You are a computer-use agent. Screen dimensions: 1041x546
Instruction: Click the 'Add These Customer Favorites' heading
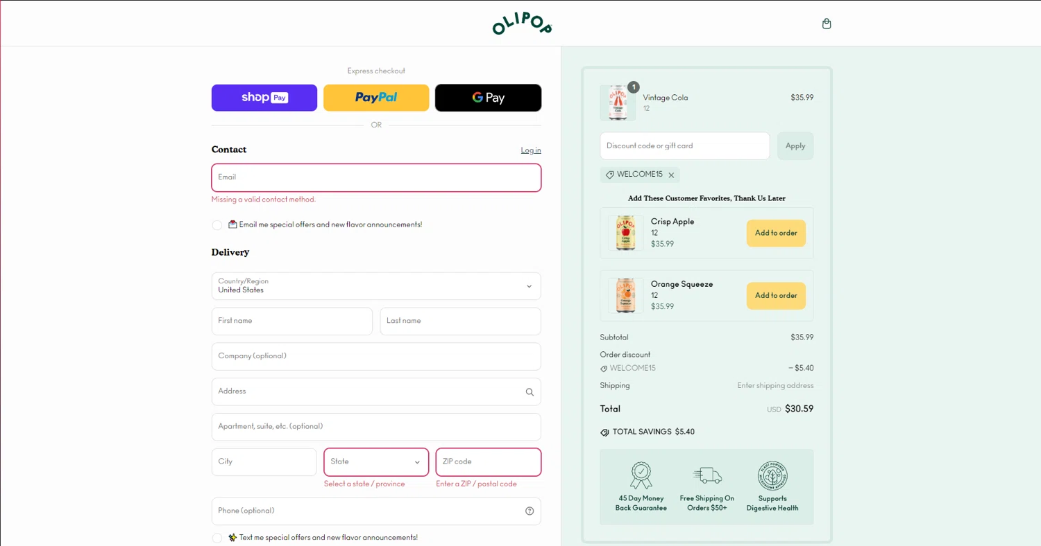tap(706, 198)
